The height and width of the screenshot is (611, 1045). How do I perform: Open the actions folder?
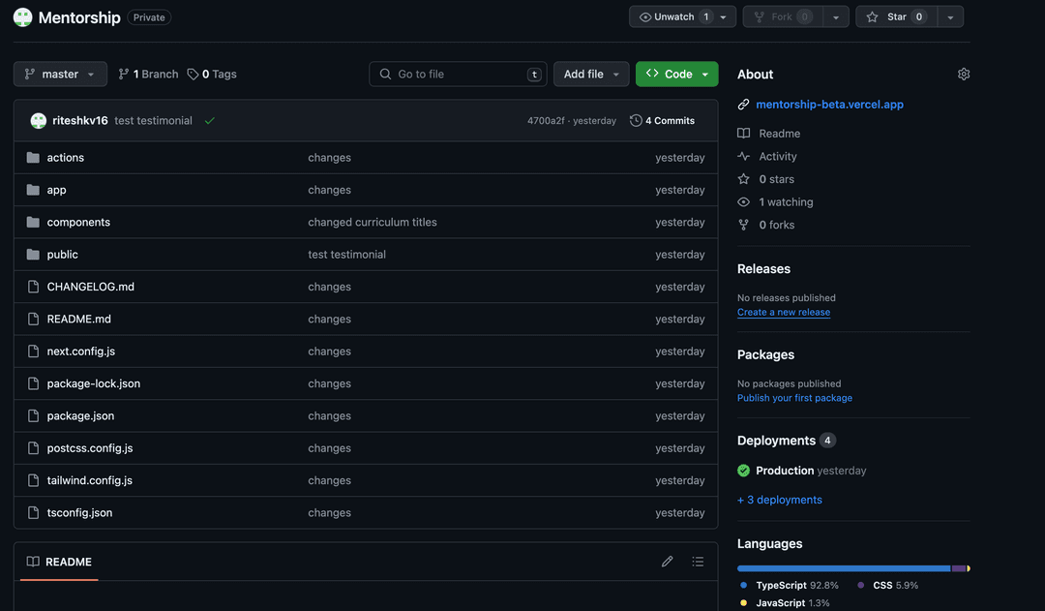tap(65, 158)
